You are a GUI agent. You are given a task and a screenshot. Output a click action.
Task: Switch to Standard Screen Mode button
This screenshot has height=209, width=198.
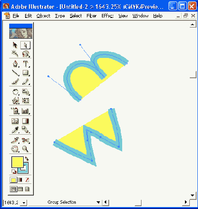tap(13, 189)
